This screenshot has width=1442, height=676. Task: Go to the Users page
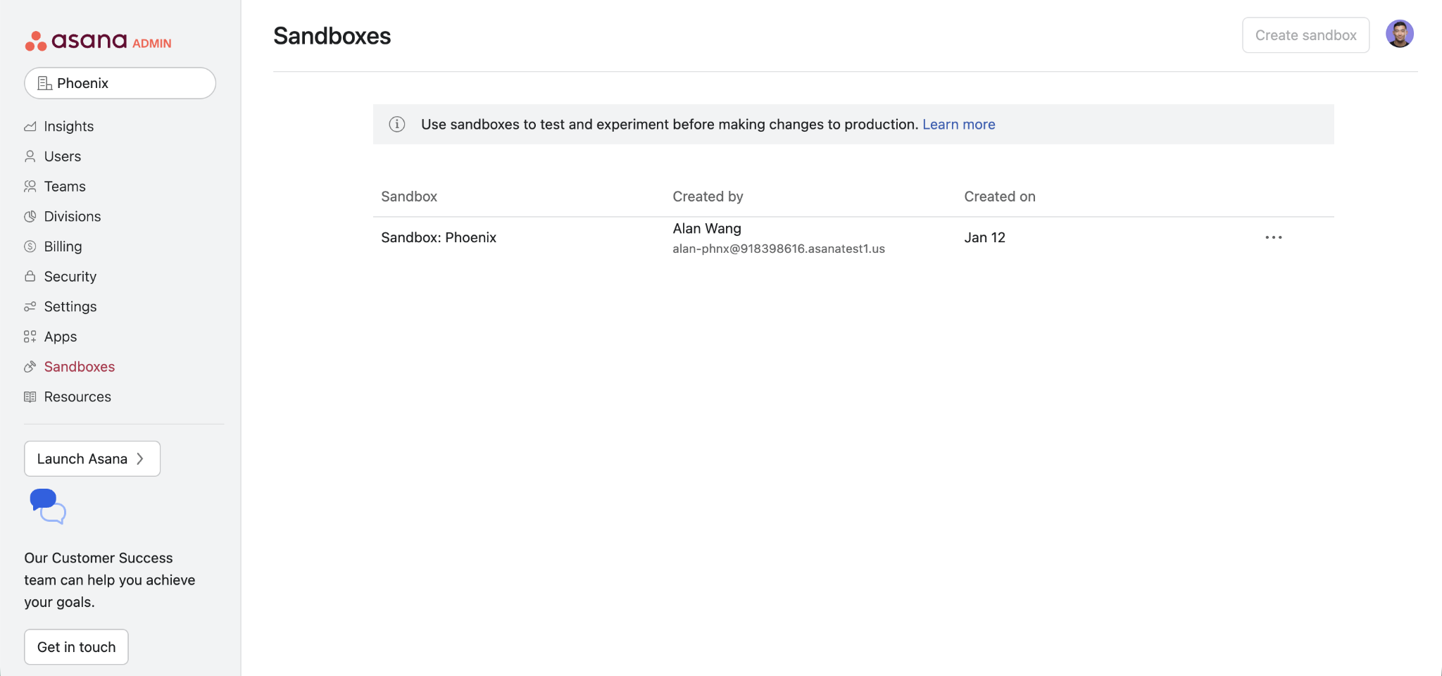tap(62, 156)
